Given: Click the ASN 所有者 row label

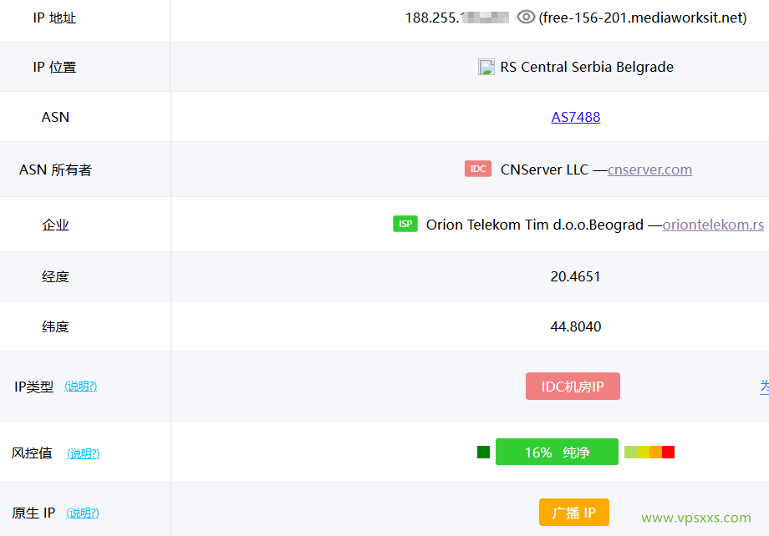Looking at the screenshot, I should tap(55, 169).
